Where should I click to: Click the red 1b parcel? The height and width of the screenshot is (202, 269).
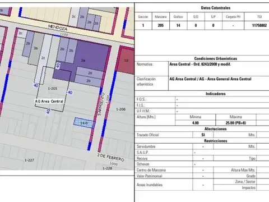pyautogui.click(x=126, y=61)
